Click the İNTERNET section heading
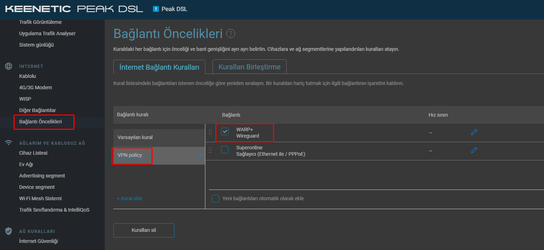This screenshot has width=544, height=250. pos(31,66)
